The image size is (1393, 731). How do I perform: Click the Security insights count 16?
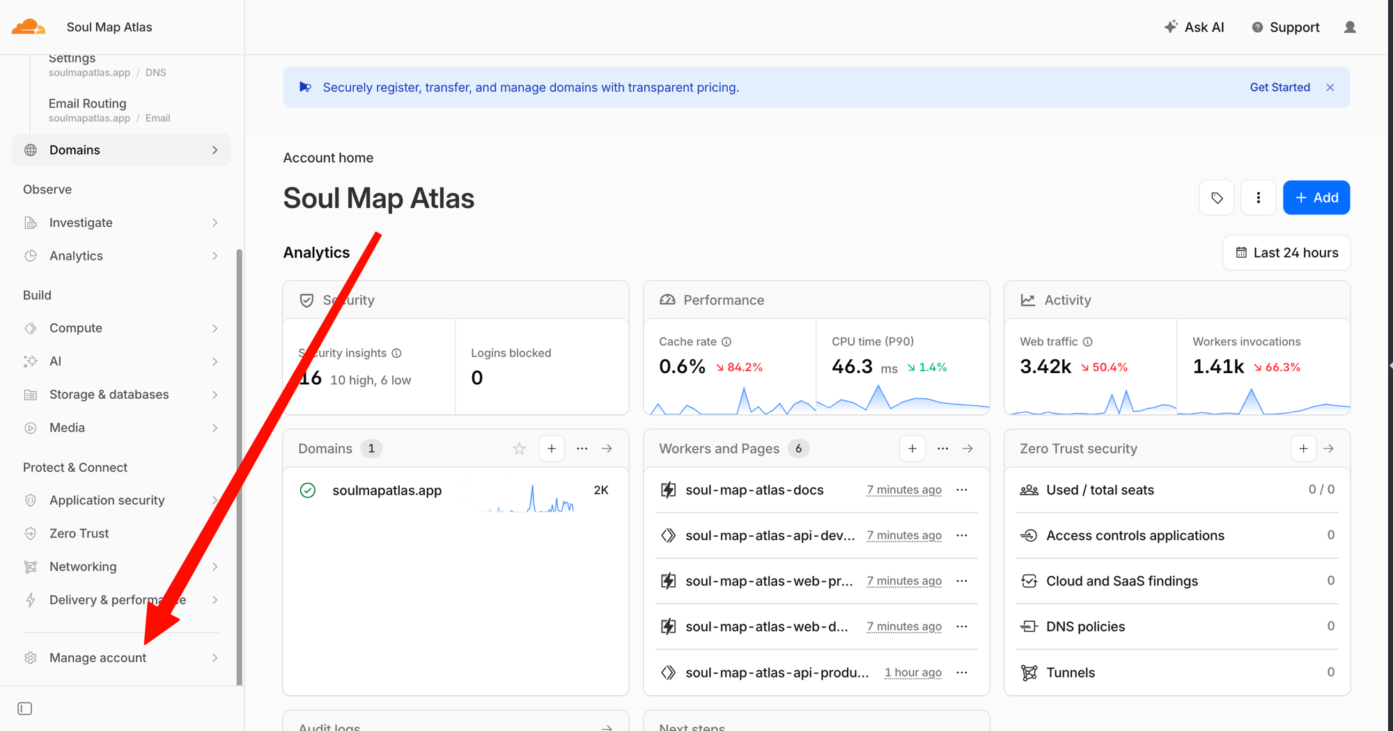(x=310, y=379)
